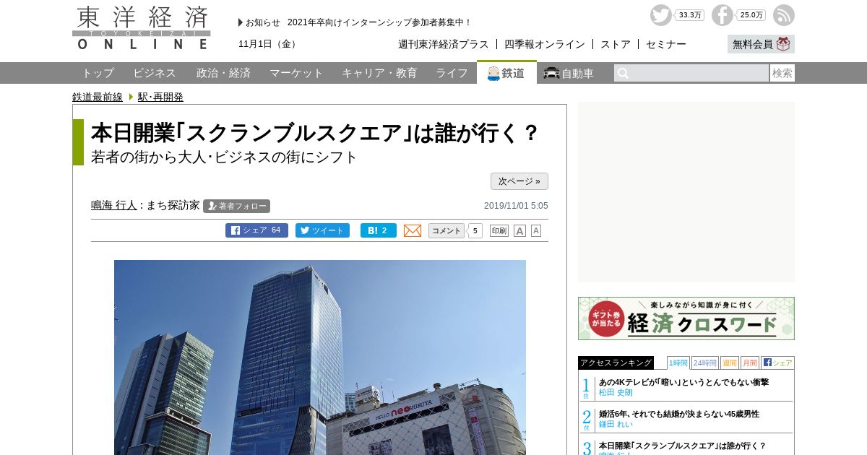Switch ranking to 24時間 tab
This screenshot has height=455, width=867.
coord(704,363)
